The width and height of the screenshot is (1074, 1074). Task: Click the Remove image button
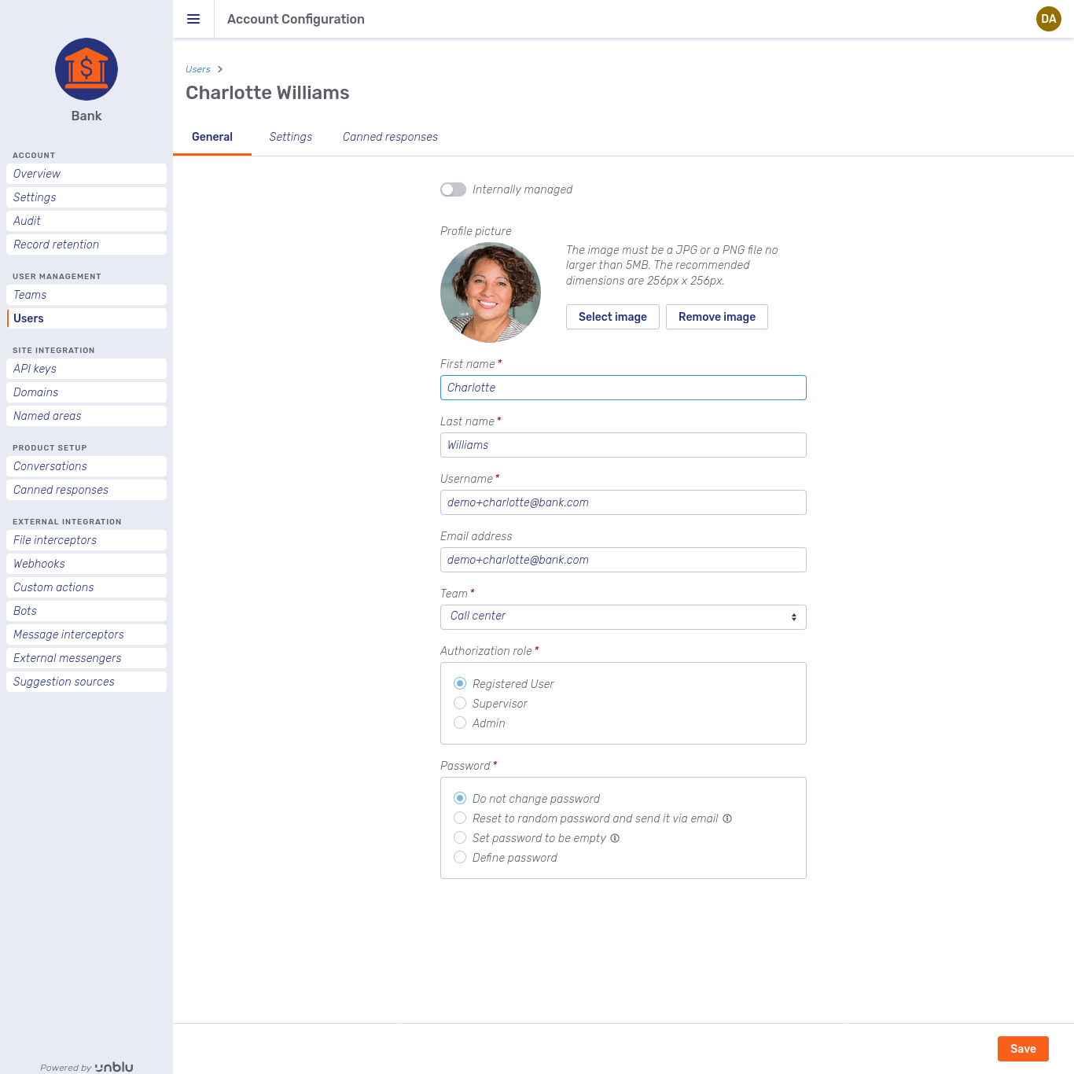(716, 317)
